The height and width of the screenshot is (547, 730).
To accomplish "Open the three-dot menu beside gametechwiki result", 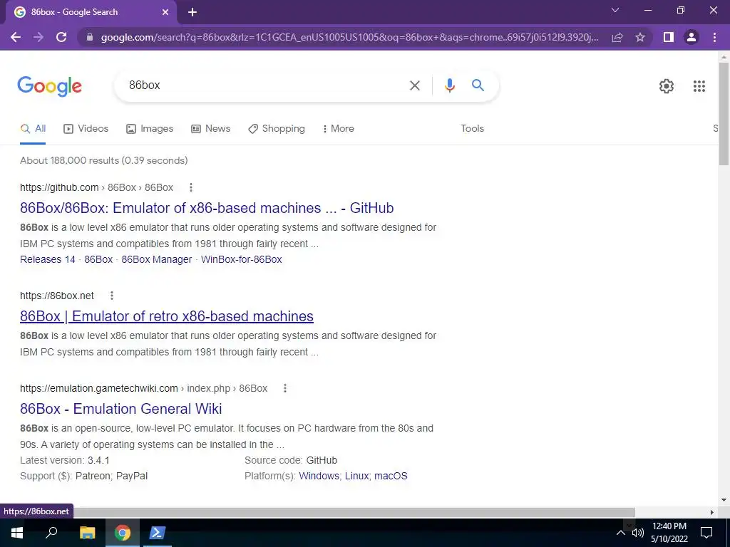I will coord(285,388).
